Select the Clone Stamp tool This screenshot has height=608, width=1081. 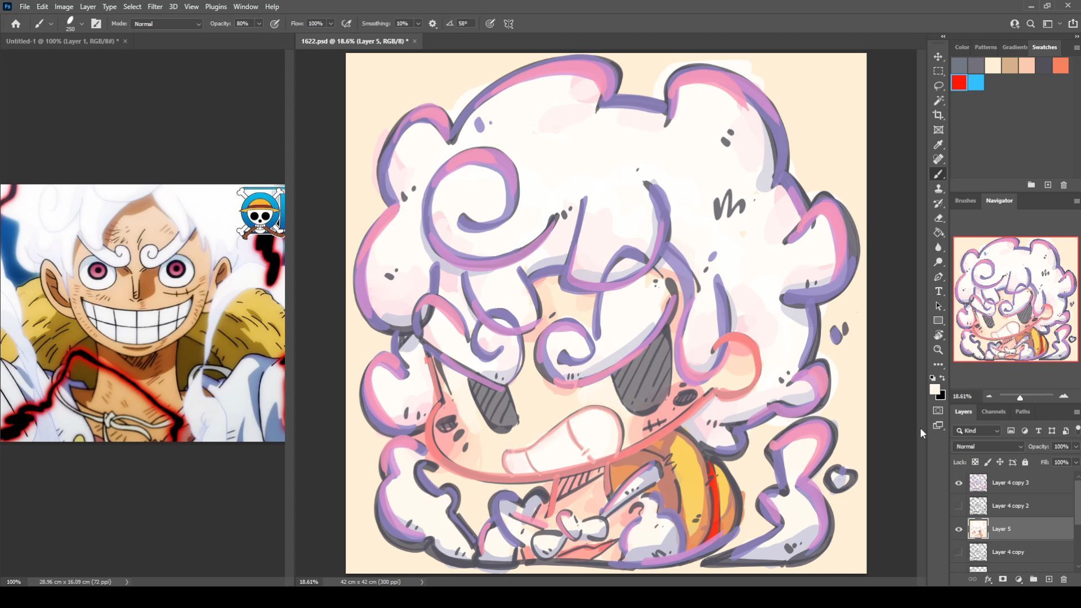coord(939,189)
